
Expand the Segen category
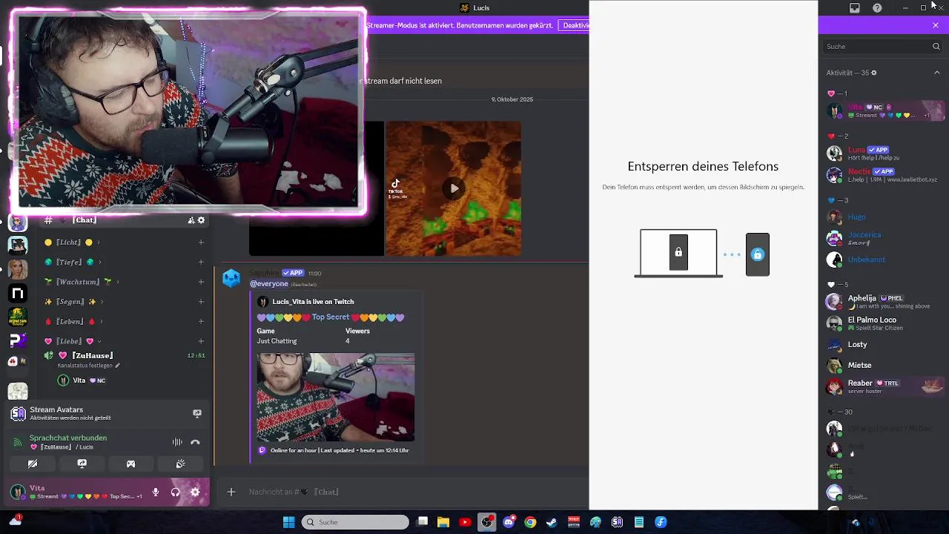pos(73,302)
